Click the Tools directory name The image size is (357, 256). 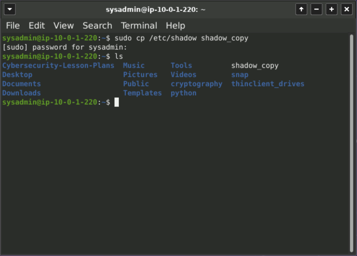pyautogui.click(x=181, y=65)
